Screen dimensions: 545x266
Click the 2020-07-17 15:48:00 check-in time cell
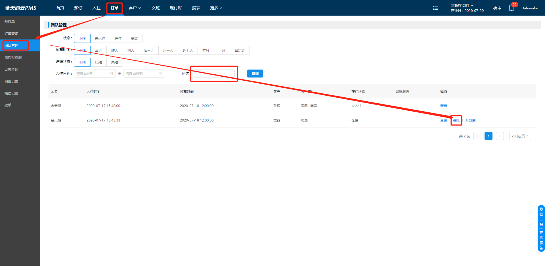103,106
